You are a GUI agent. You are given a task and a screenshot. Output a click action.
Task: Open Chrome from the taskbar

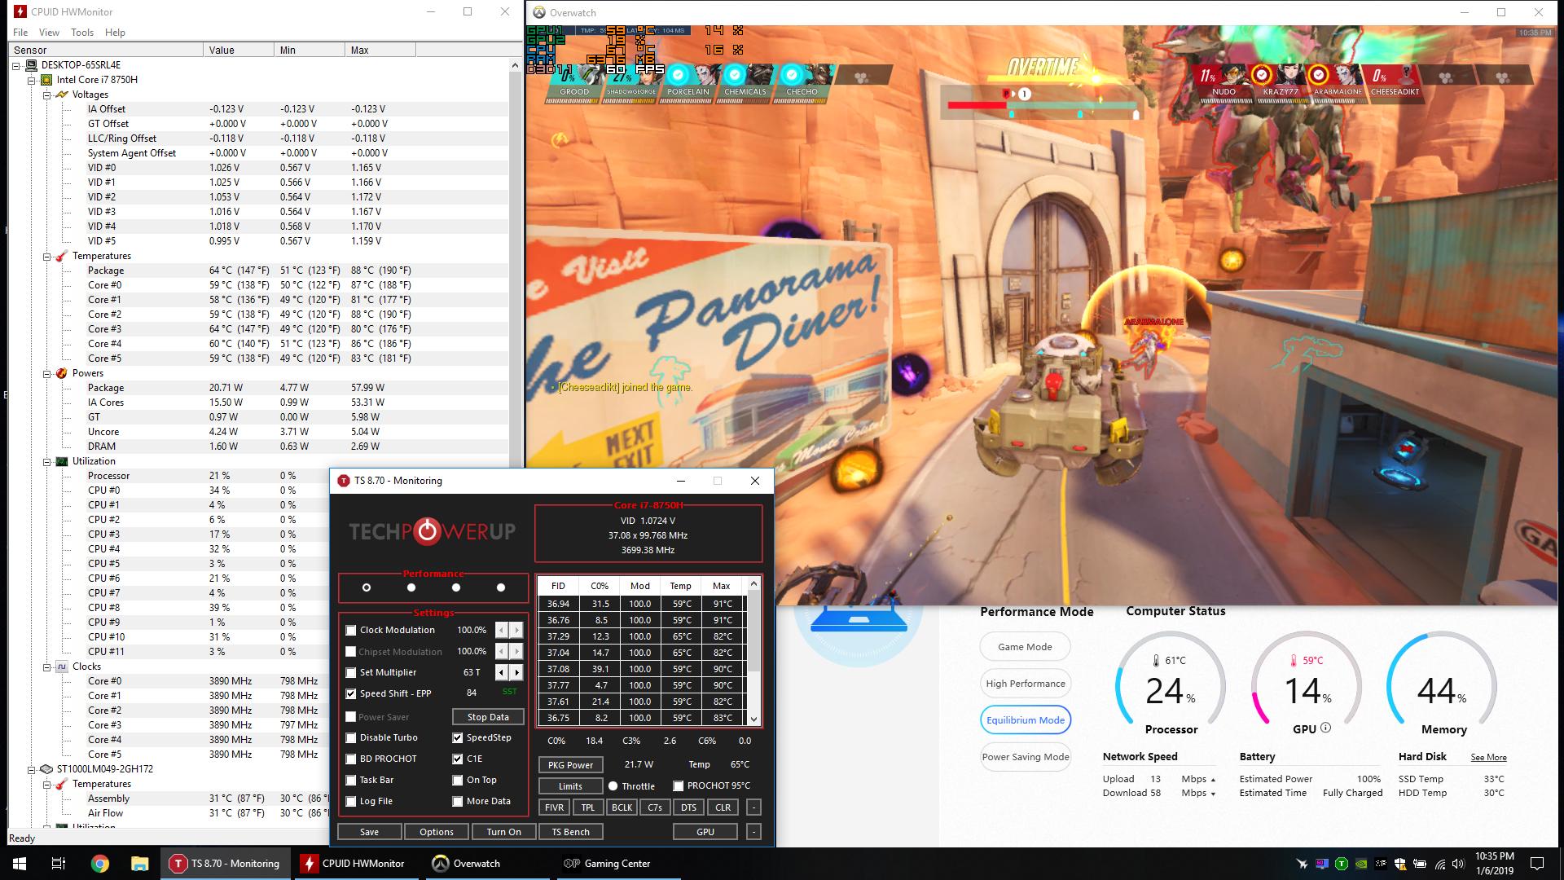(99, 864)
